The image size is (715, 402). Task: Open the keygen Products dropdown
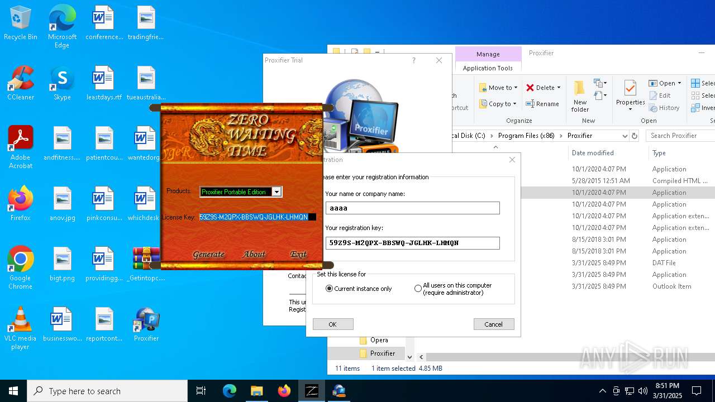(276, 192)
